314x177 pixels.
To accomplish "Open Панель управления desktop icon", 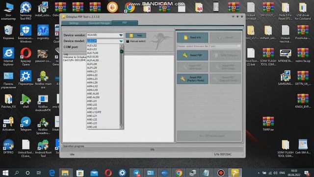I will pos(8,80).
